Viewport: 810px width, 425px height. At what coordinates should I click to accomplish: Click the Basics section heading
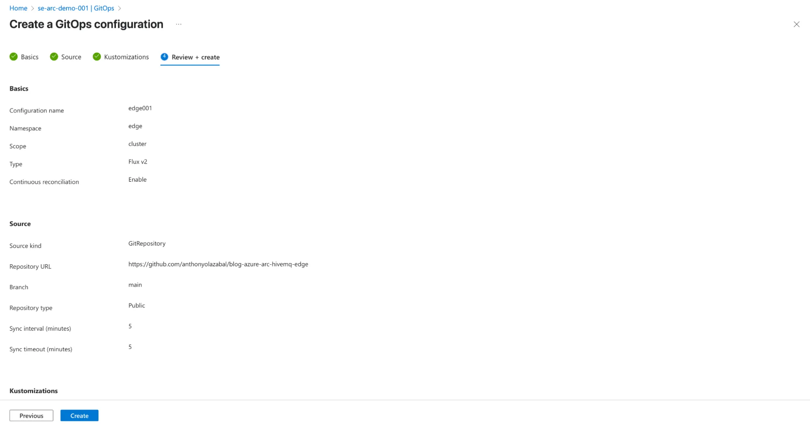click(19, 88)
